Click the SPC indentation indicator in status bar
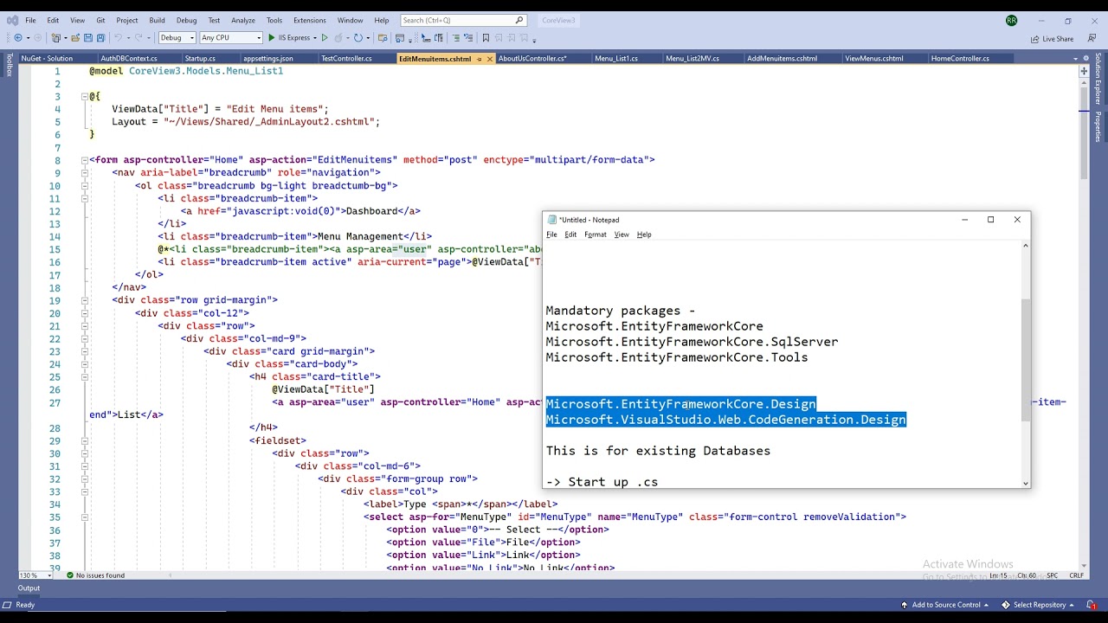The image size is (1108, 623). [1053, 575]
